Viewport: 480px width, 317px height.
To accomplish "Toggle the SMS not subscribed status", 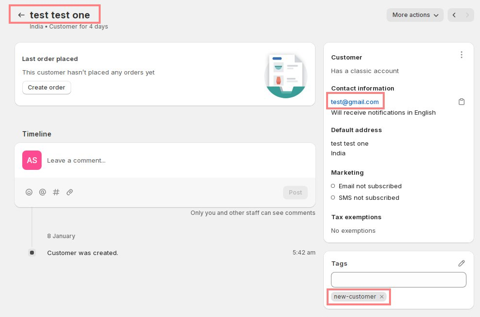I will coord(333,197).
